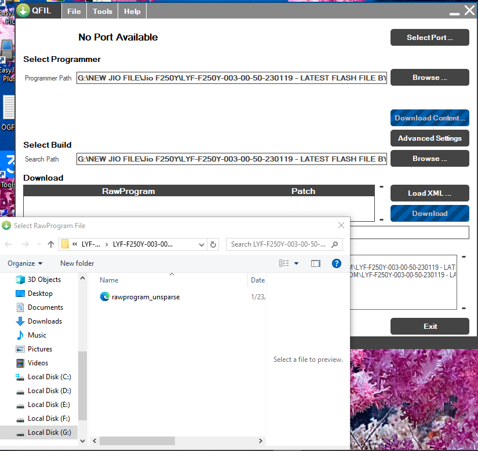Open the change view dropdown
Screen dimensions: 478x451
click(297, 263)
